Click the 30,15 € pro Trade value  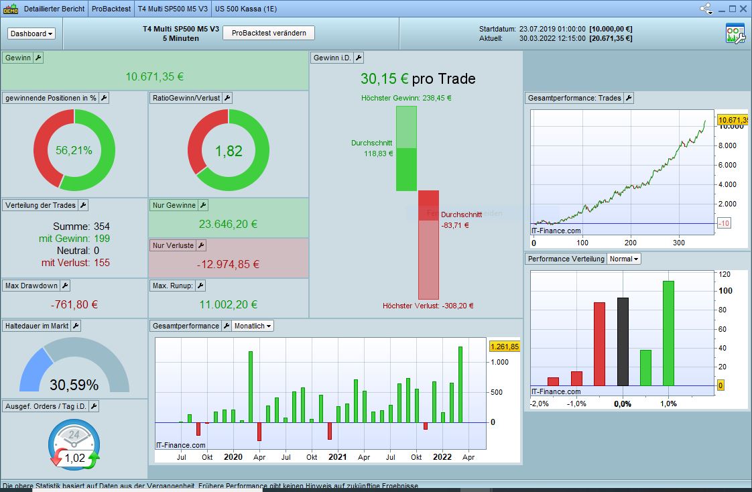tap(418, 78)
